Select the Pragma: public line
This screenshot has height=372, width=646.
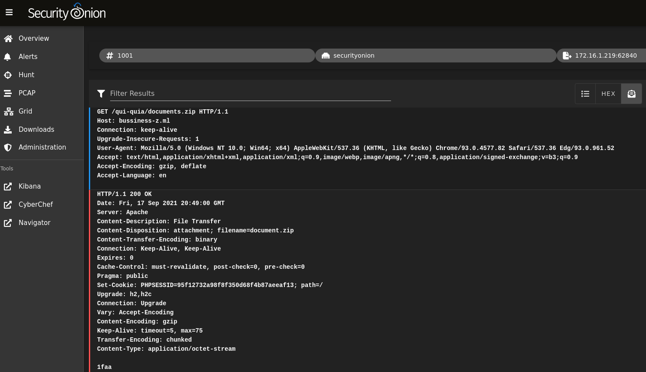click(x=123, y=276)
